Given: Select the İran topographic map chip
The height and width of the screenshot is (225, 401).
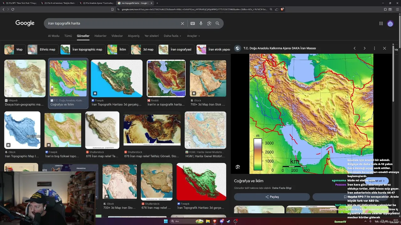Looking at the screenshot, I should [83, 49].
